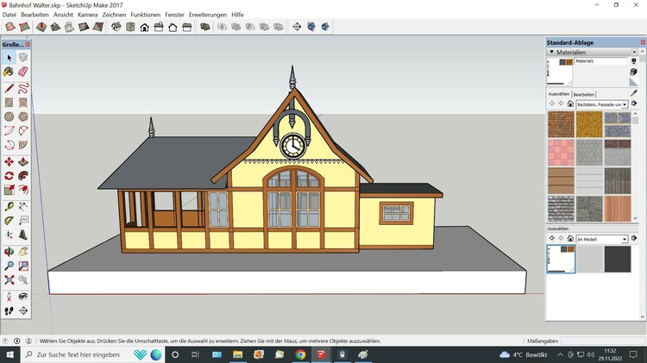Open the Datei menu
The height and width of the screenshot is (363, 647).
pyautogui.click(x=9, y=15)
